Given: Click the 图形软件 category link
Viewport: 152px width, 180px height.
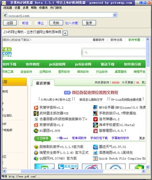Looking at the screenshot, I should pyautogui.click(x=64, y=72).
